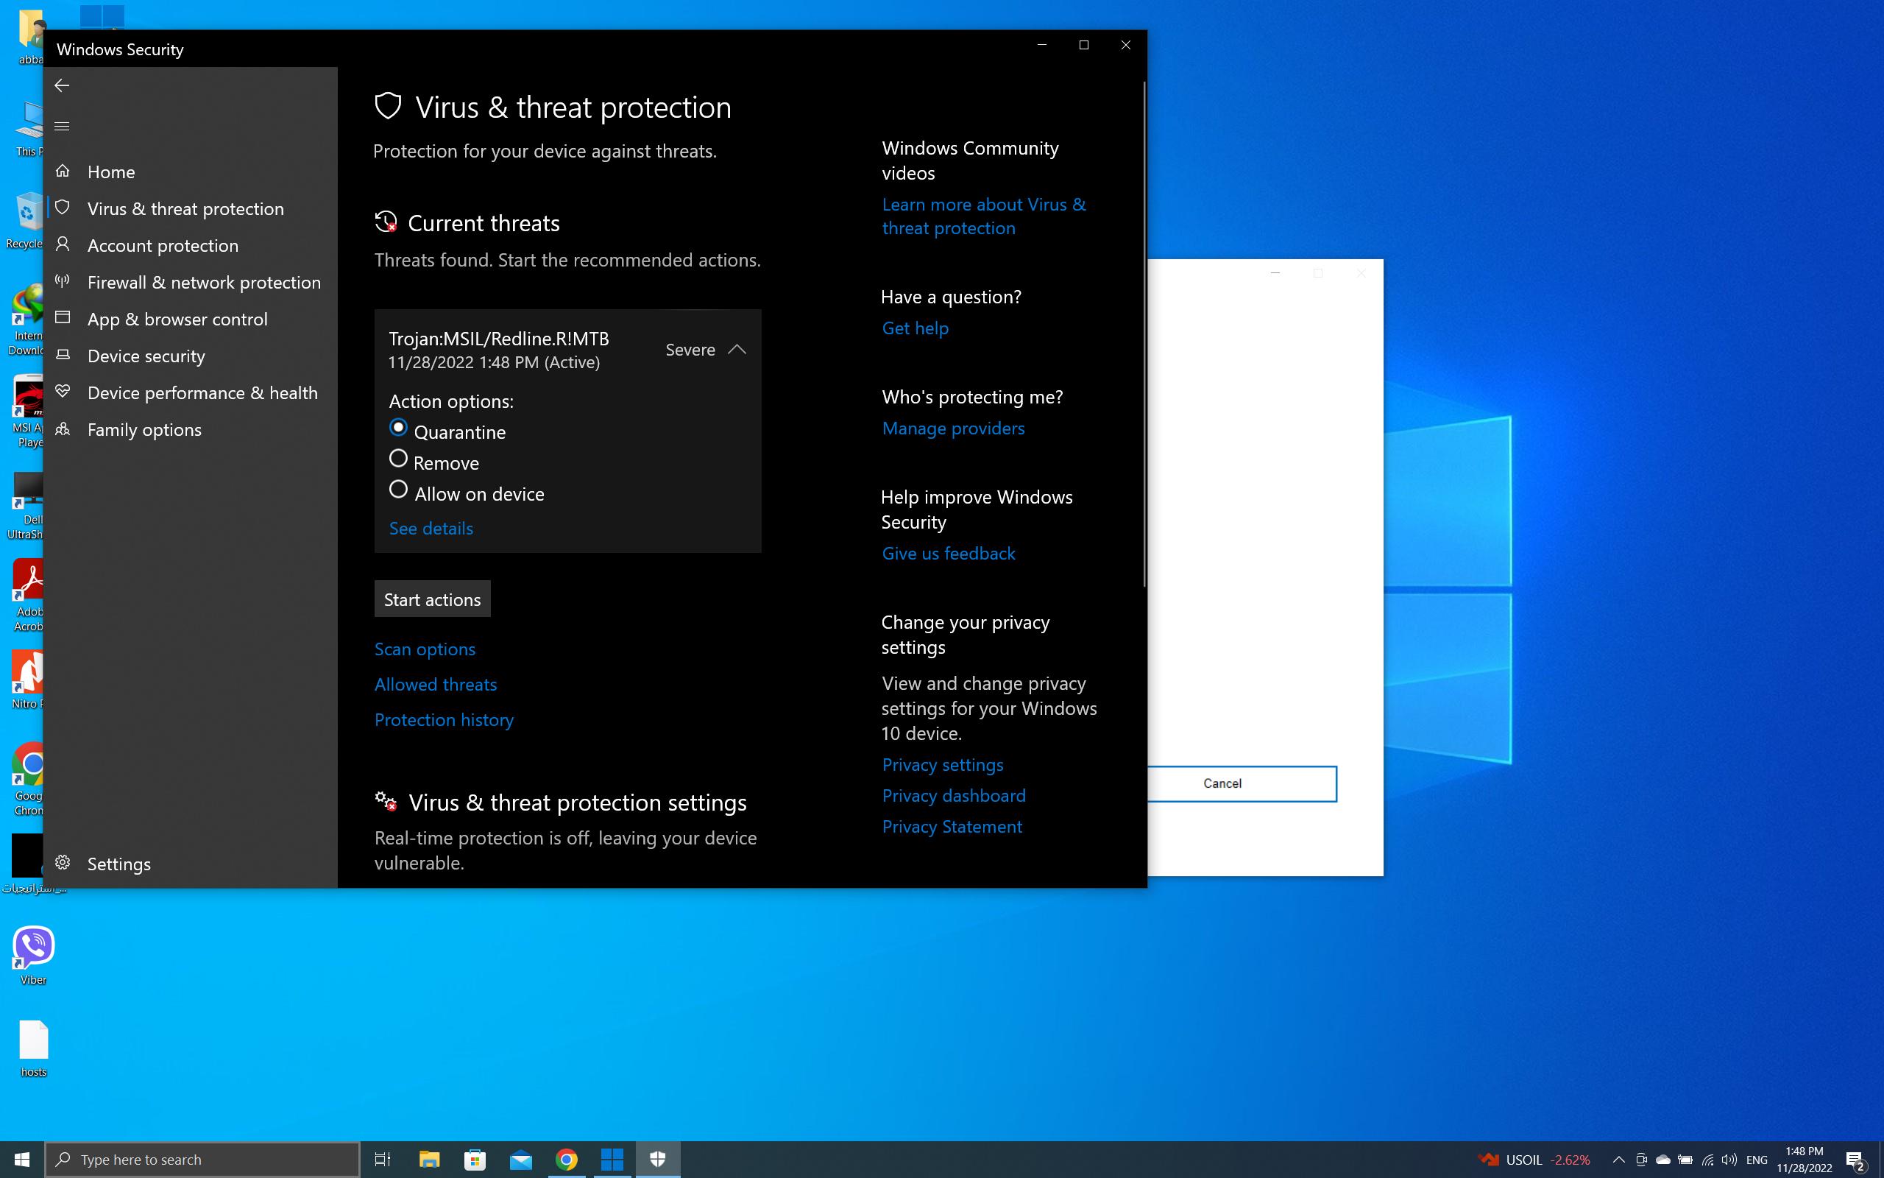This screenshot has width=1884, height=1178.
Task: Go to Account protection section
Action: [x=163, y=245]
